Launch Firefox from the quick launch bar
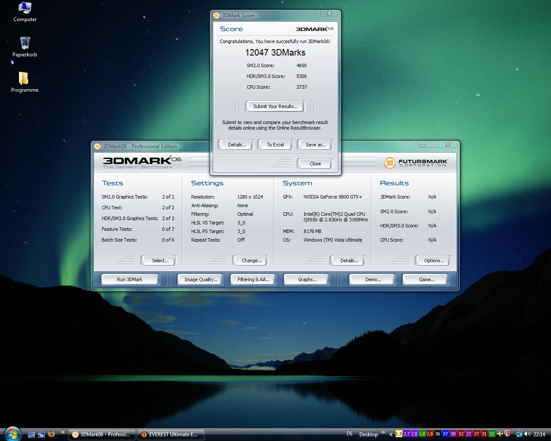The image size is (551, 441). pyautogui.click(x=51, y=434)
